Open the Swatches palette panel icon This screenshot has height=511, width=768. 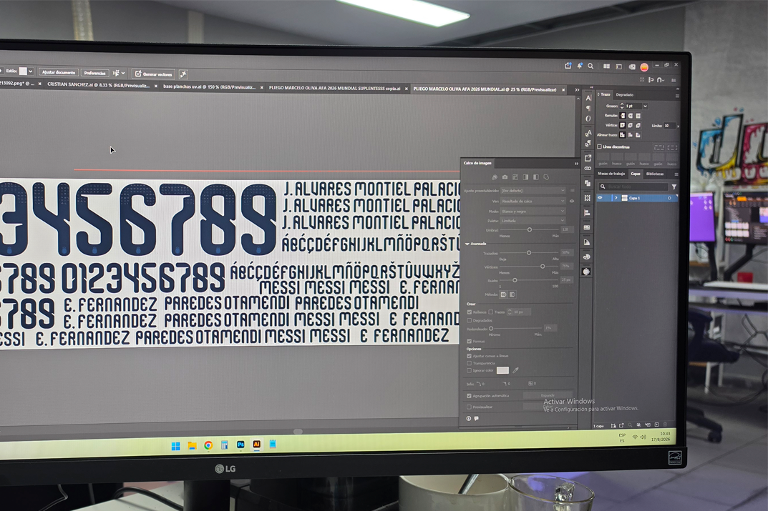click(587, 257)
